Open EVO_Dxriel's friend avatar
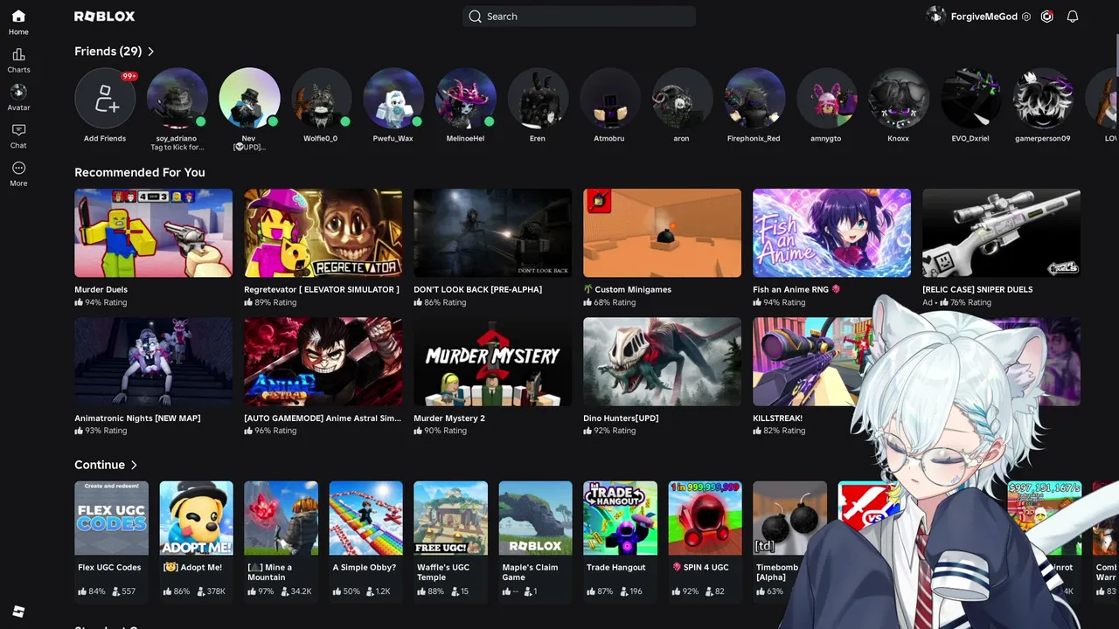1119x629 pixels. click(x=970, y=99)
